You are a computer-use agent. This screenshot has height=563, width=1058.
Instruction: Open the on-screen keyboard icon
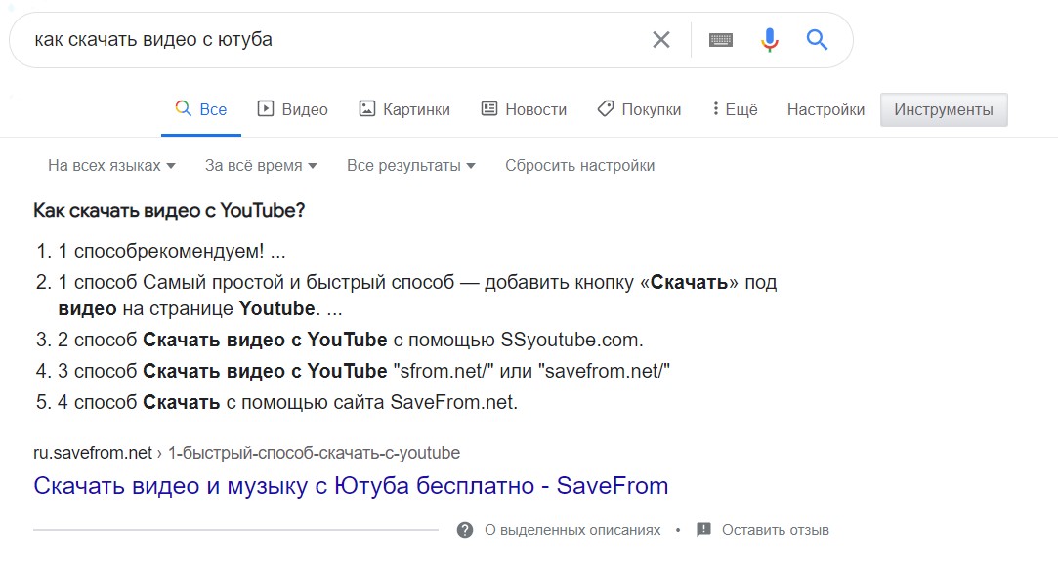tap(721, 40)
